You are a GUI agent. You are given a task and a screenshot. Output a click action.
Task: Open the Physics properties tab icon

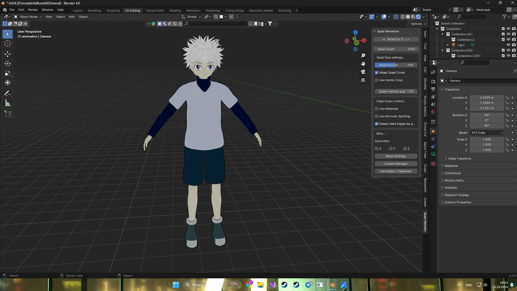pyautogui.click(x=433, y=139)
